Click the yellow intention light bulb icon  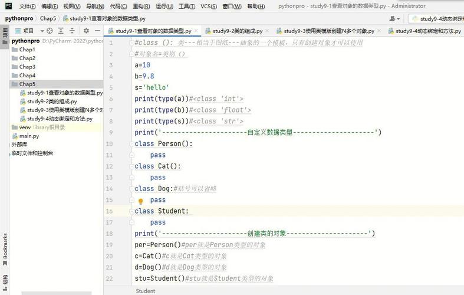pyautogui.click(x=140, y=201)
